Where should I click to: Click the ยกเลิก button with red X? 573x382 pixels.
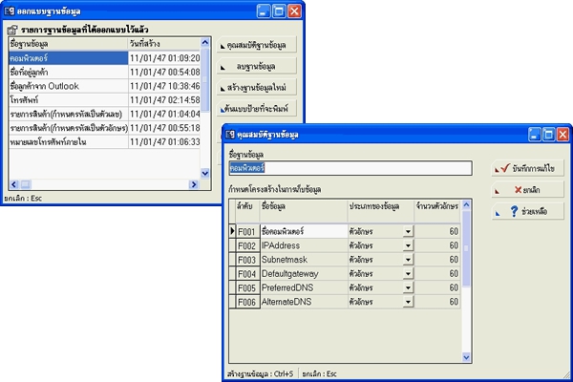(x=528, y=190)
